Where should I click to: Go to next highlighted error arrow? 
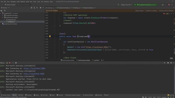(174, 14)
